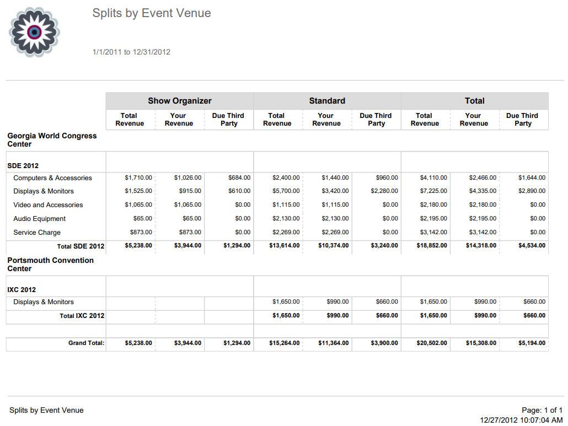
Task: Select the Service Charge row label
Action: pyautogui.click(x=36, y=232)
